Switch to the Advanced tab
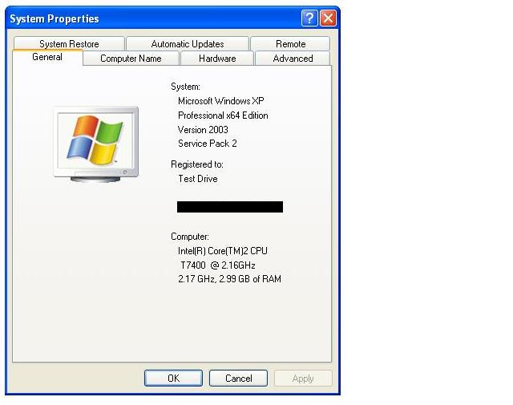513x405 pixels. (293, 59)
